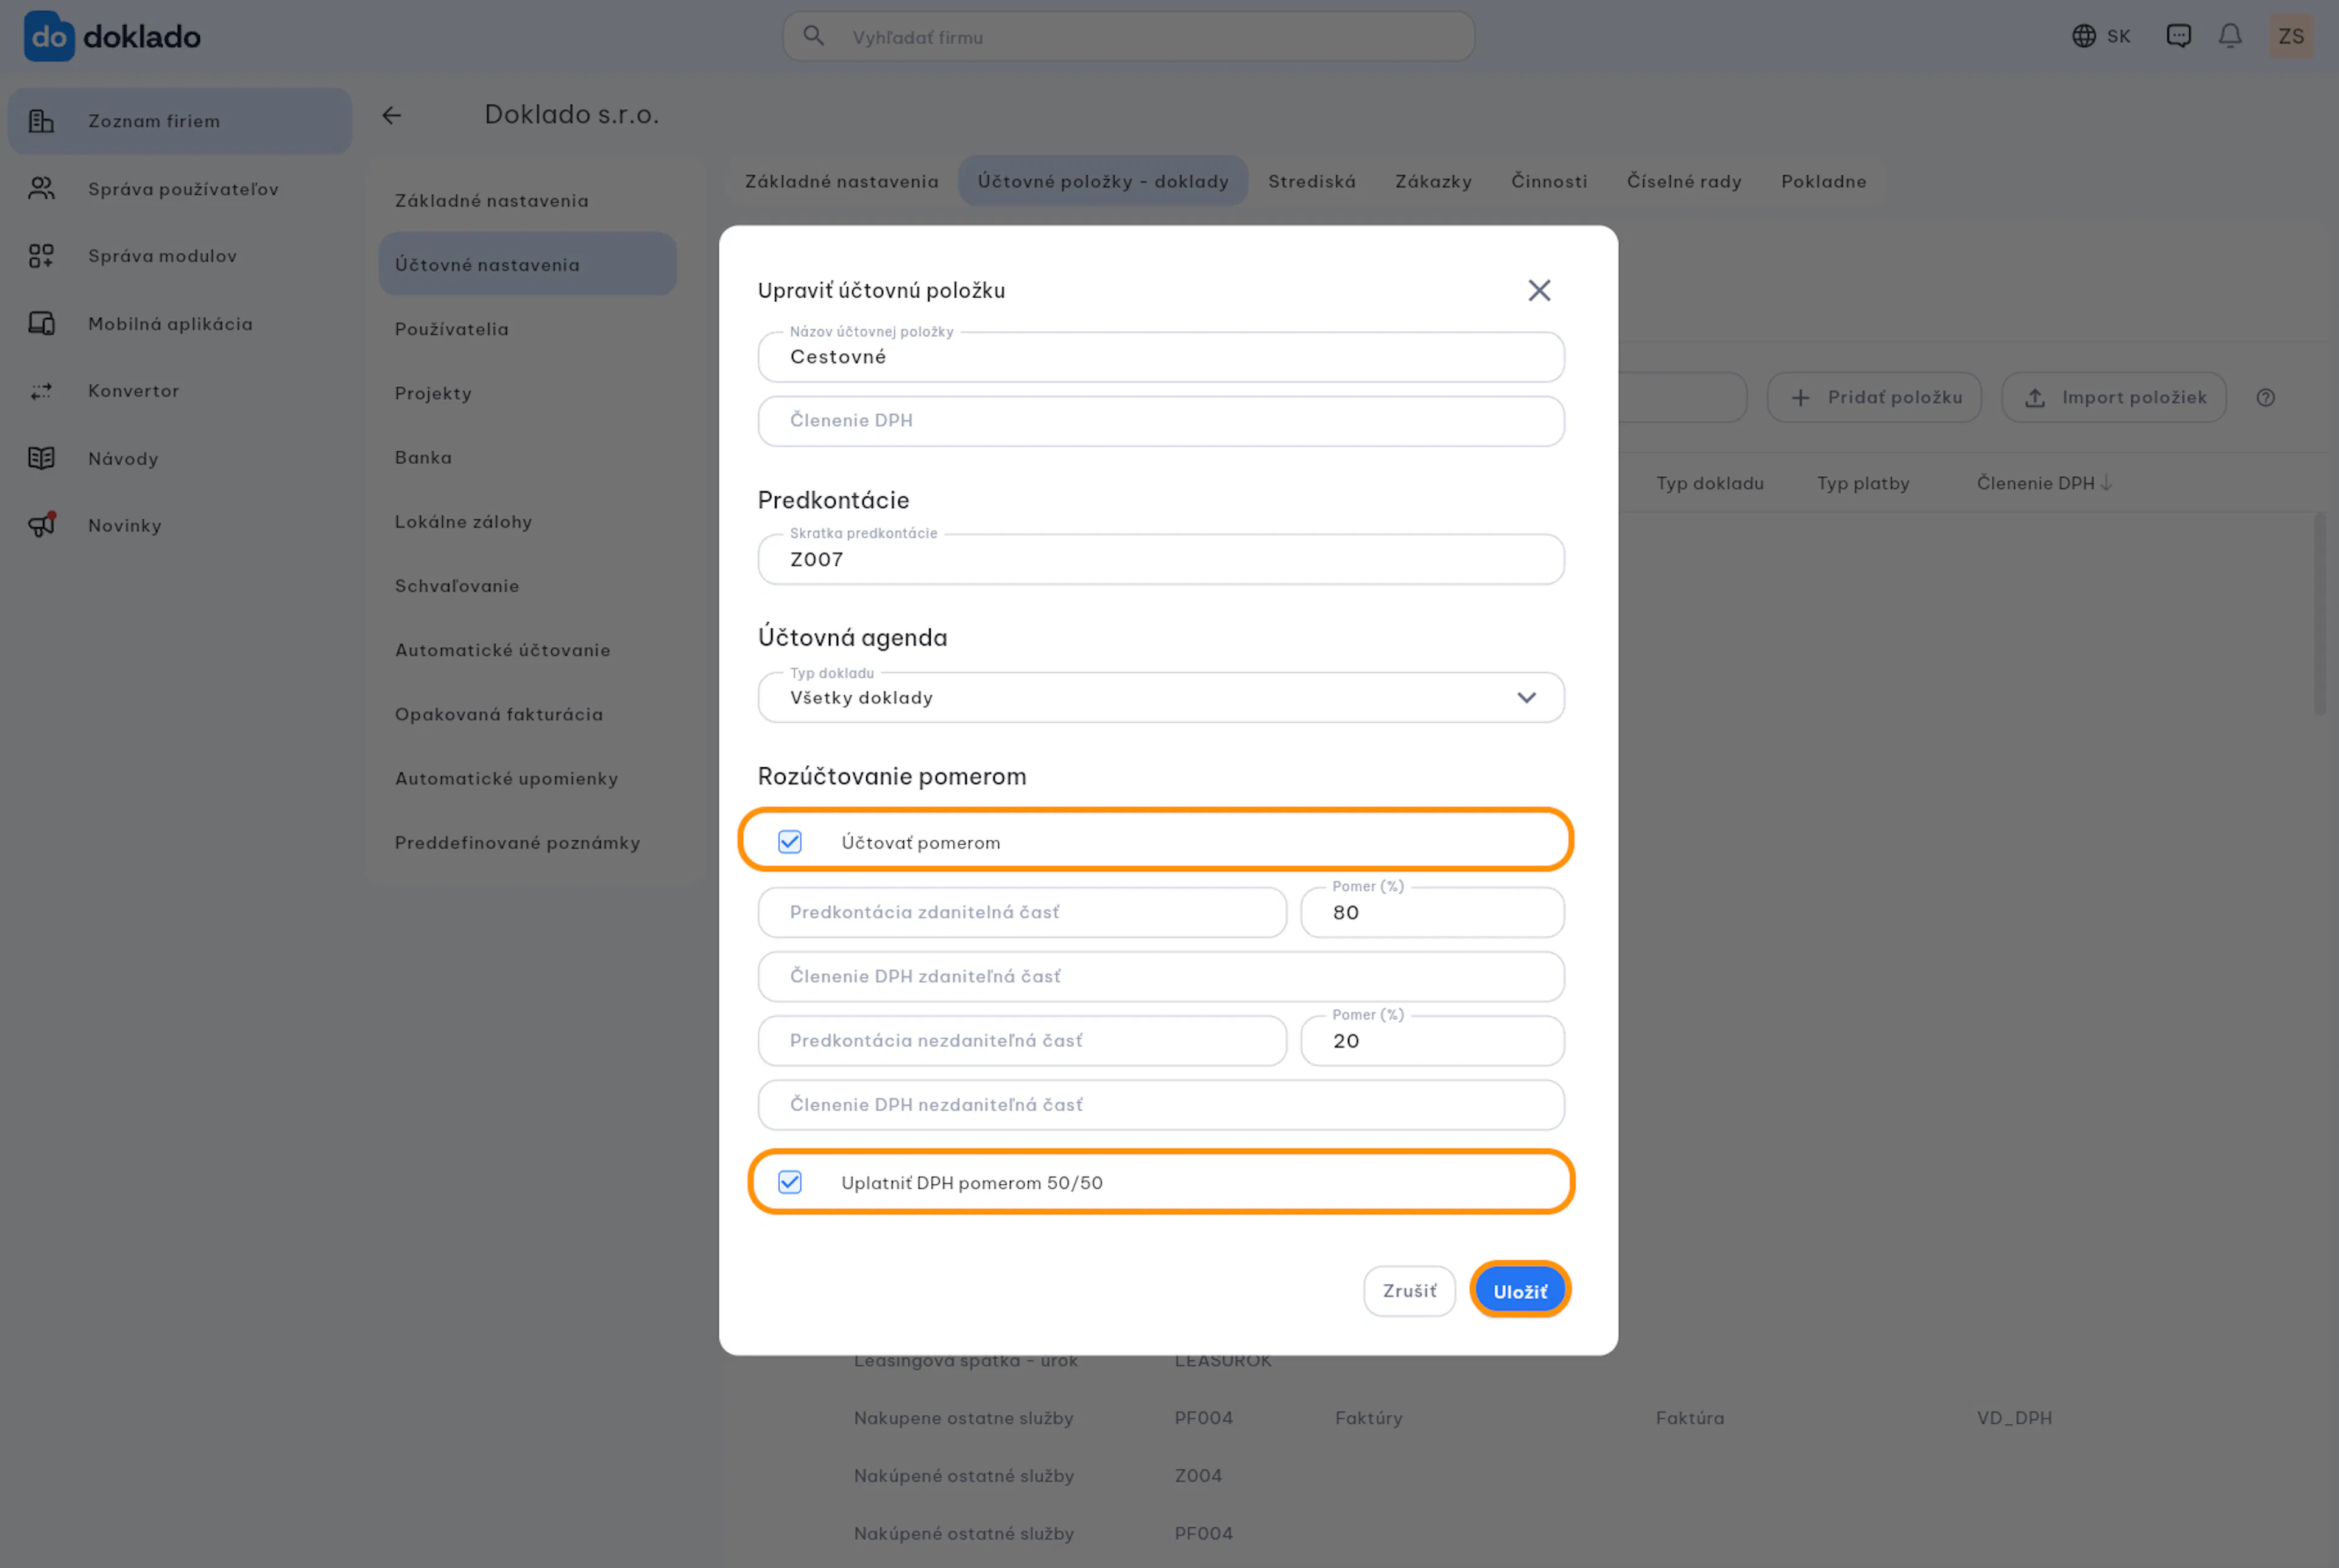This screenshot has height=1568, width=2339.
Task: Open Lokálne zálohy in company menu
Action: point(527,521)
